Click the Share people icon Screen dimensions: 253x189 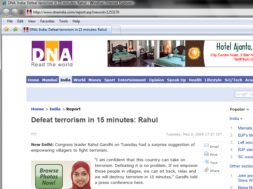pos(206,170)
